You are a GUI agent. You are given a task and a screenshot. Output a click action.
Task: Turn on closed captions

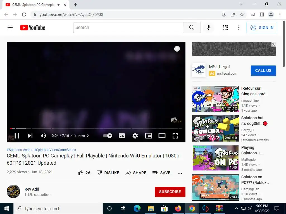pyautogui.click(x=122, y=136)
